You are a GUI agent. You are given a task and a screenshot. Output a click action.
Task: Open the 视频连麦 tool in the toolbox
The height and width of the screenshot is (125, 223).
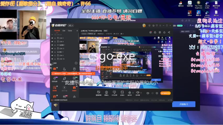point(55,79)
